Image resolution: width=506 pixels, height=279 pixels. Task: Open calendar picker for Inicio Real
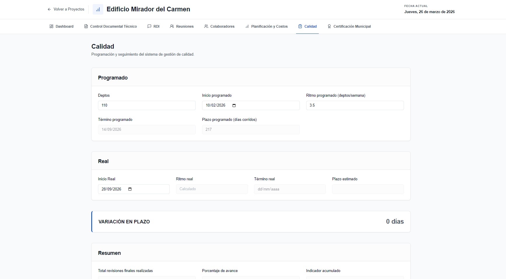pos(130,189)
